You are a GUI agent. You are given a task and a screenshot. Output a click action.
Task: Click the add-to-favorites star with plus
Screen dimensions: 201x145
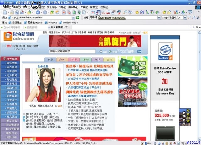(x=164, y=13)
